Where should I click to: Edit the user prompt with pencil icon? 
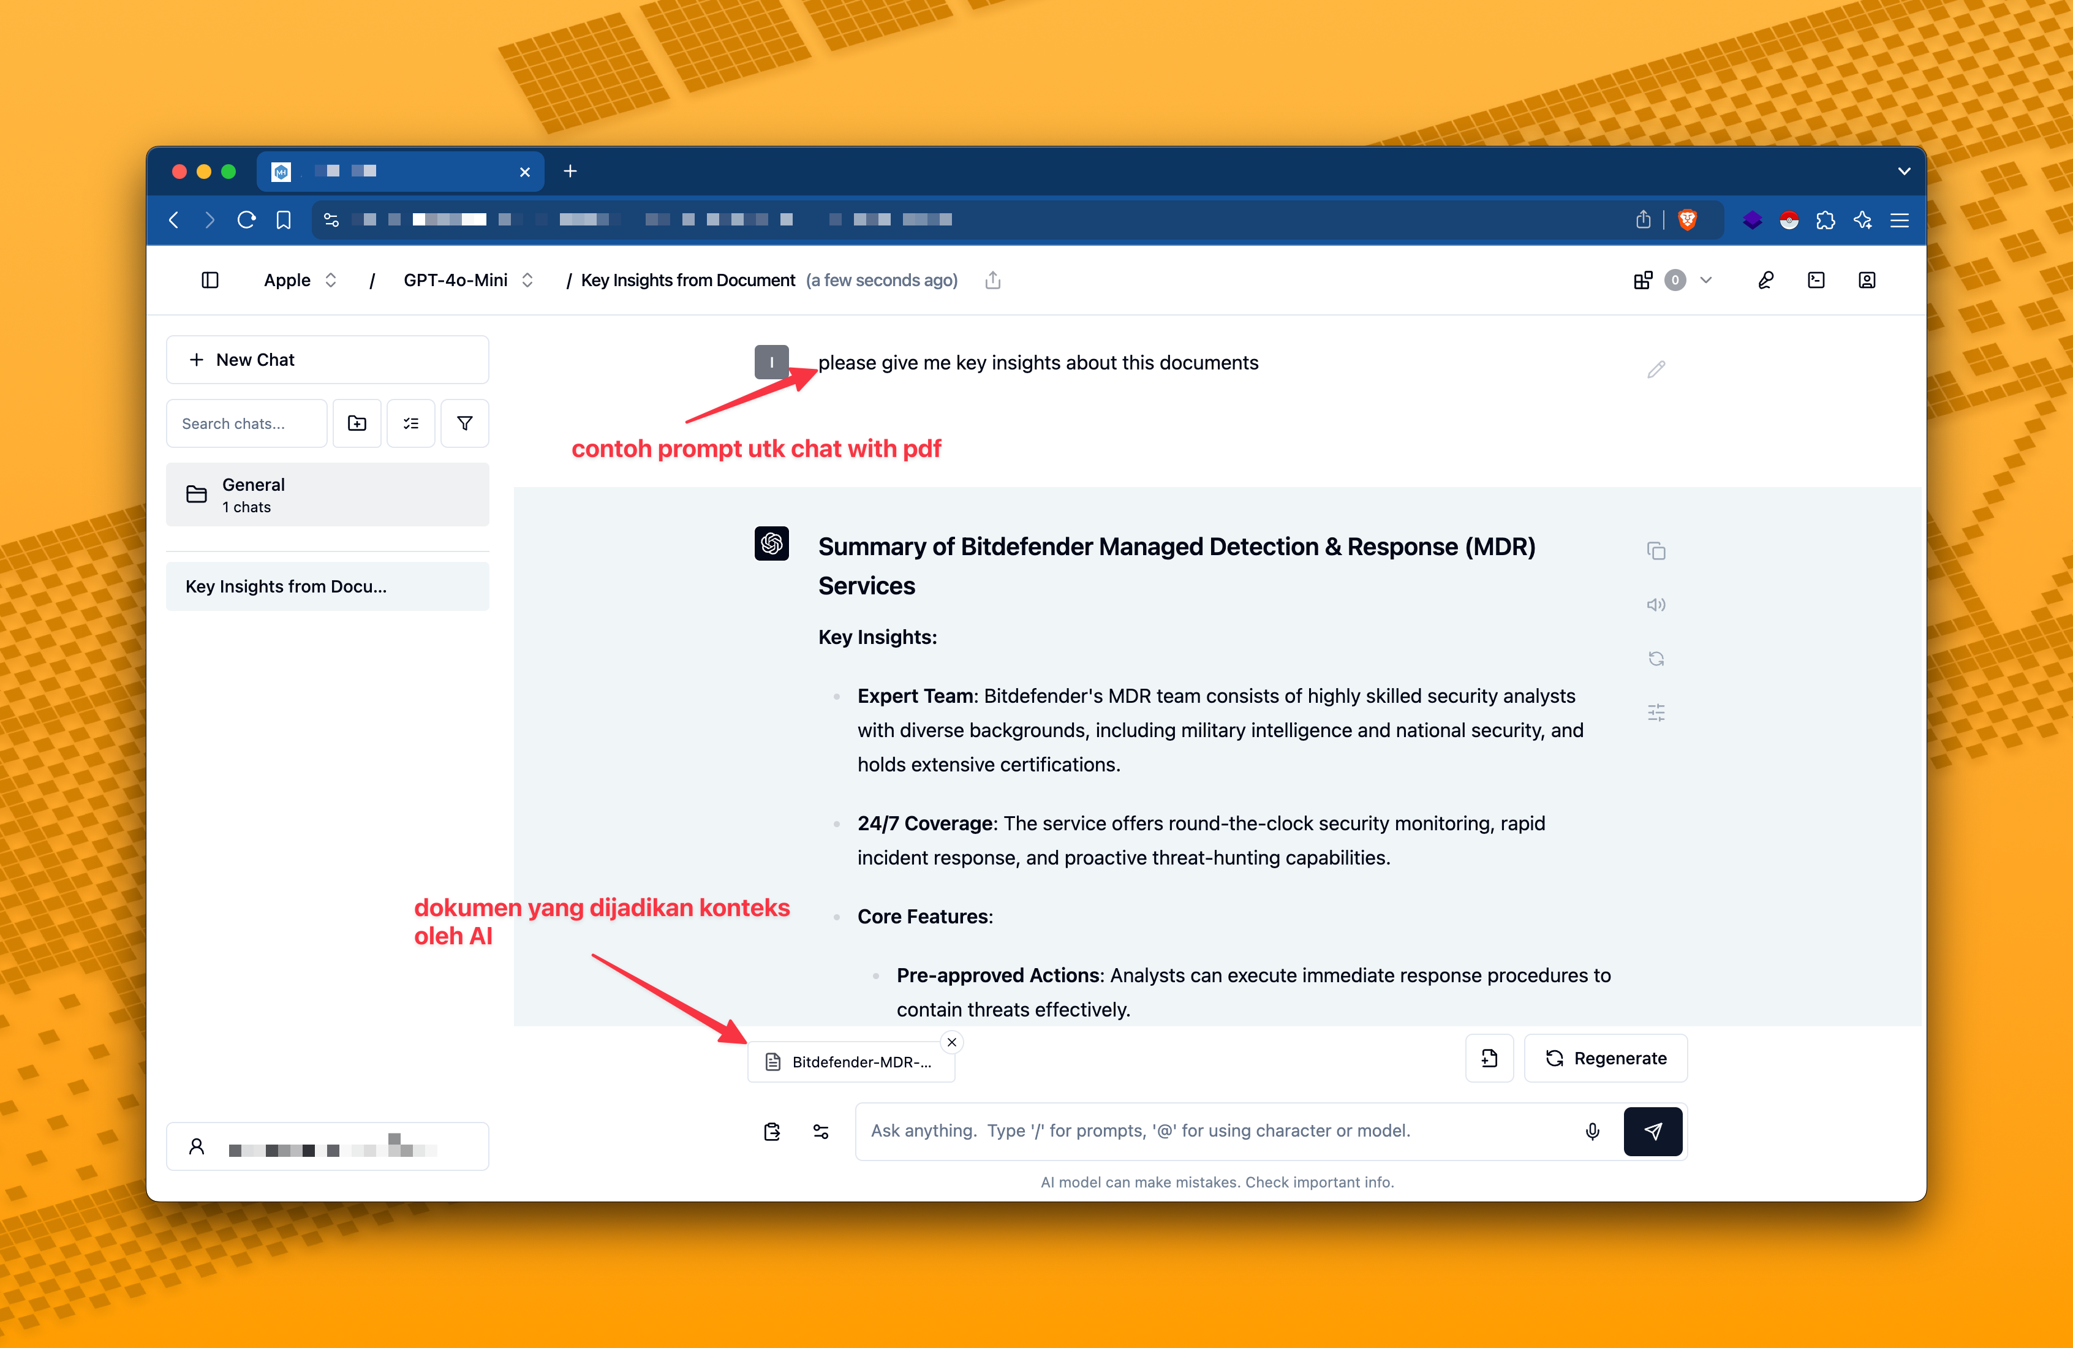tap(1656, 369)
